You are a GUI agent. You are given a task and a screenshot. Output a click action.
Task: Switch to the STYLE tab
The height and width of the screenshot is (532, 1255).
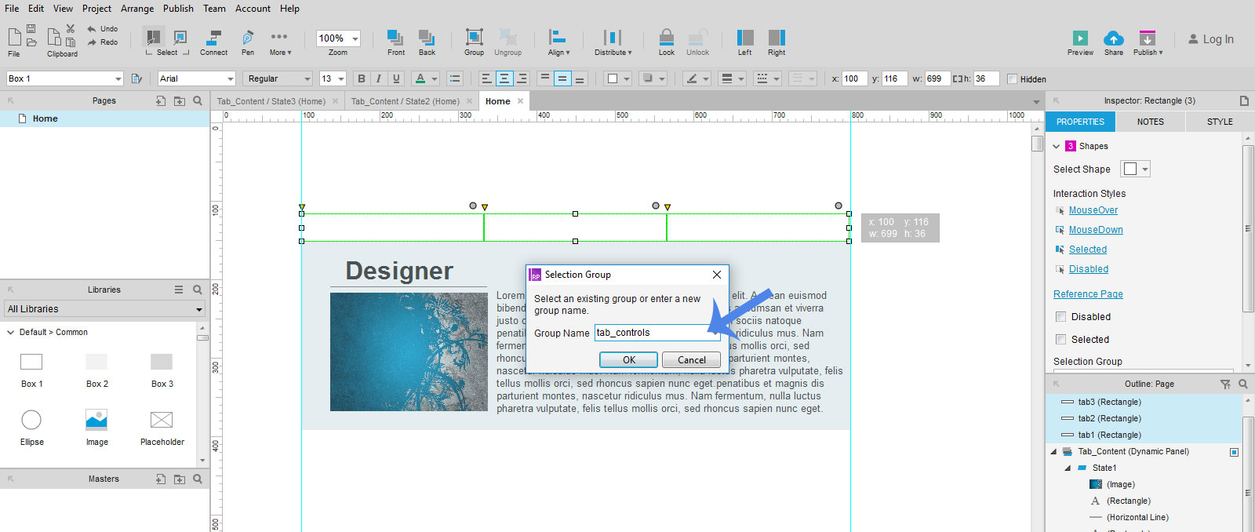(1220, 122)
